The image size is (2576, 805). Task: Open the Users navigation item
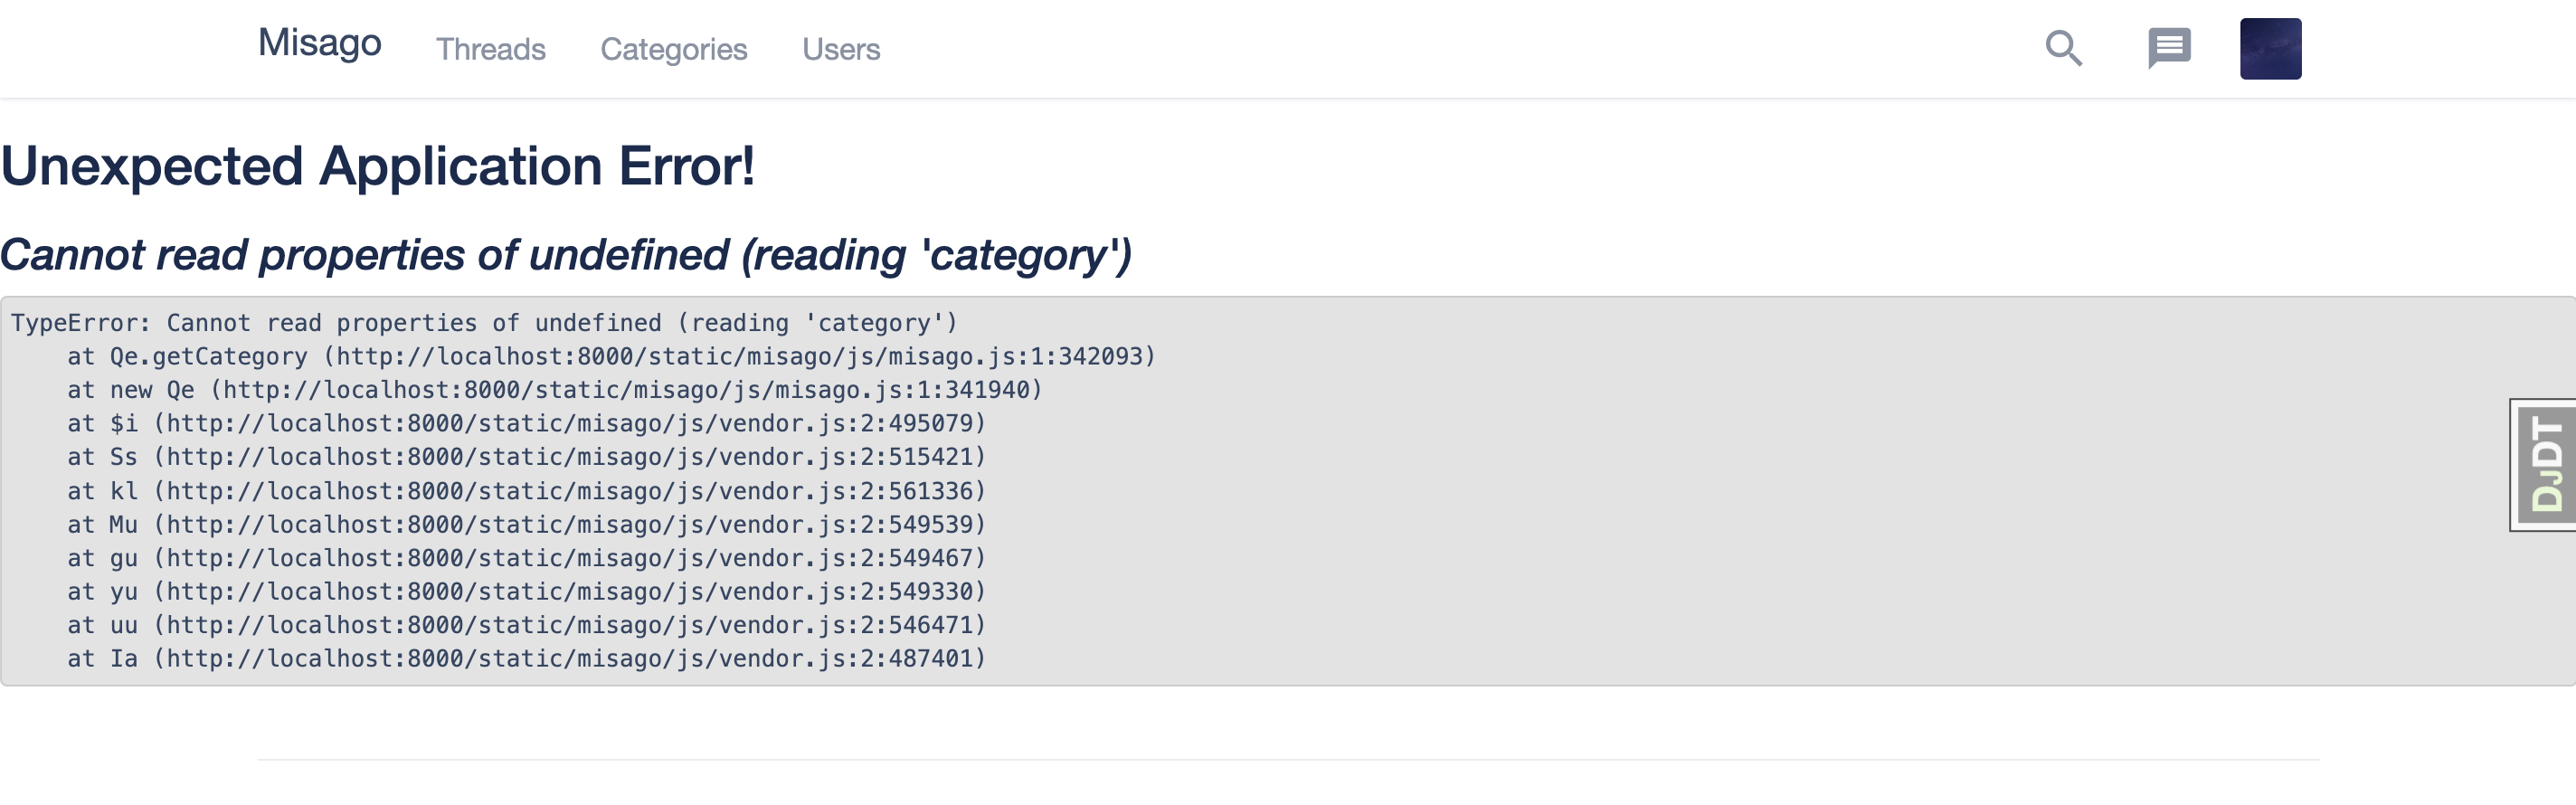tap(840, 49)
